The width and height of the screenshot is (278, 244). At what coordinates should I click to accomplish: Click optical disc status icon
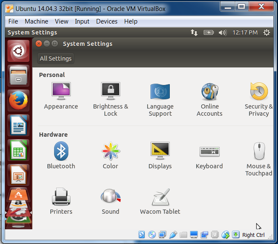point(152,235)
